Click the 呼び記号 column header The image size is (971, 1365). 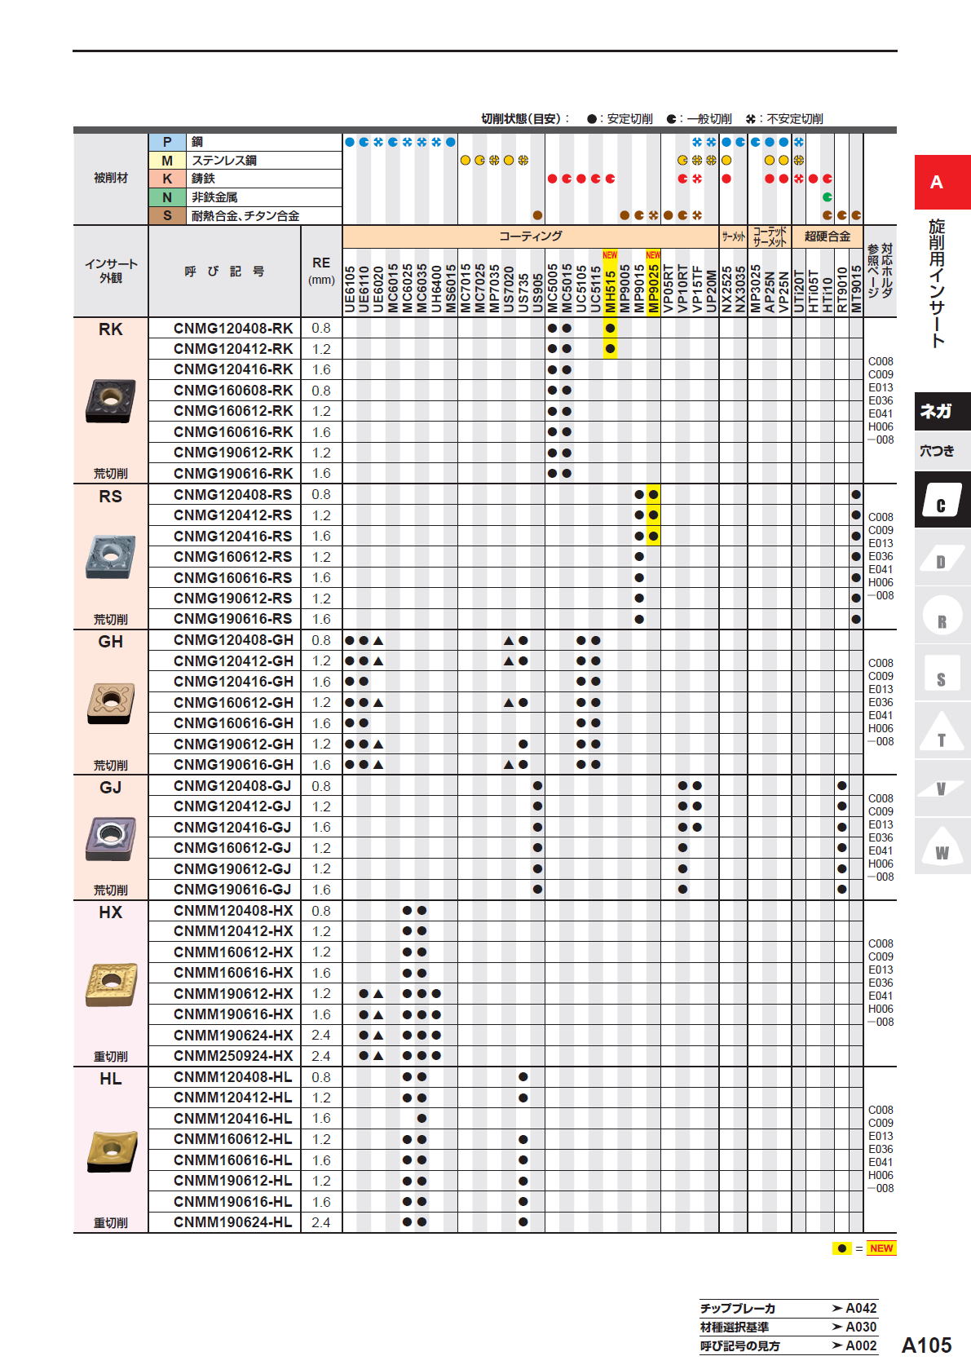[x=224, y=272]
